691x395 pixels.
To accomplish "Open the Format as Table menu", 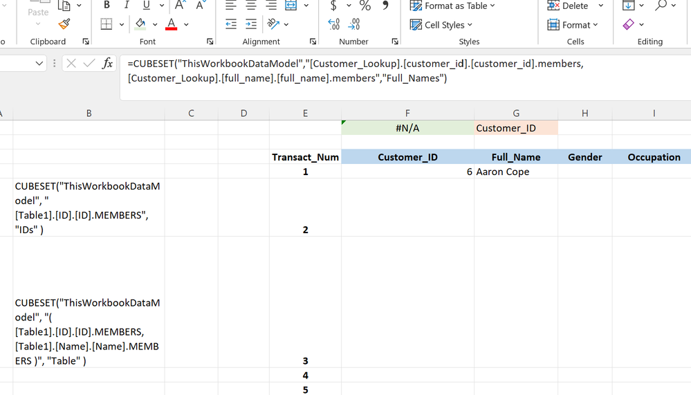I will [x=452, y=6].
